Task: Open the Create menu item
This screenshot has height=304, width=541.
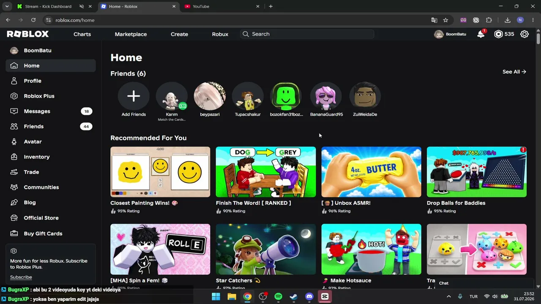Action: 179,34
